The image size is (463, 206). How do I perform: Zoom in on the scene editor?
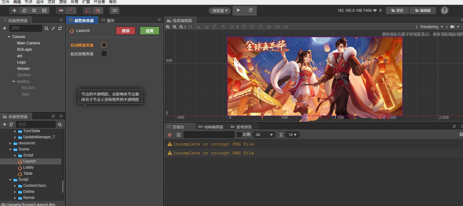[168, 27]
